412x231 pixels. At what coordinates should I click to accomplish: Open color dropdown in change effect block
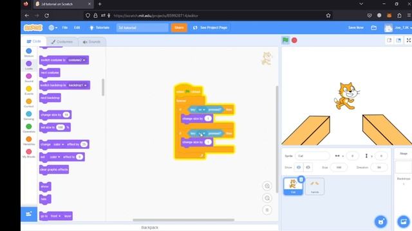coord(59,144)
